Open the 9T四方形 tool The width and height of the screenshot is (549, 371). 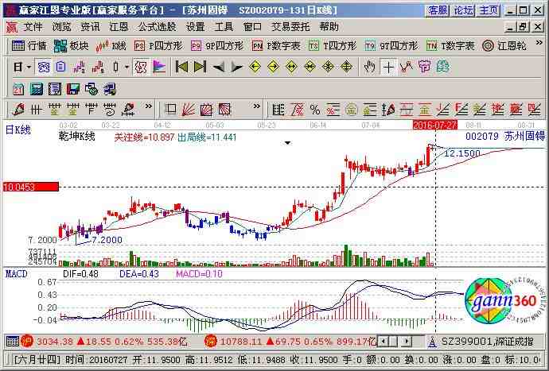coord(391,46)
